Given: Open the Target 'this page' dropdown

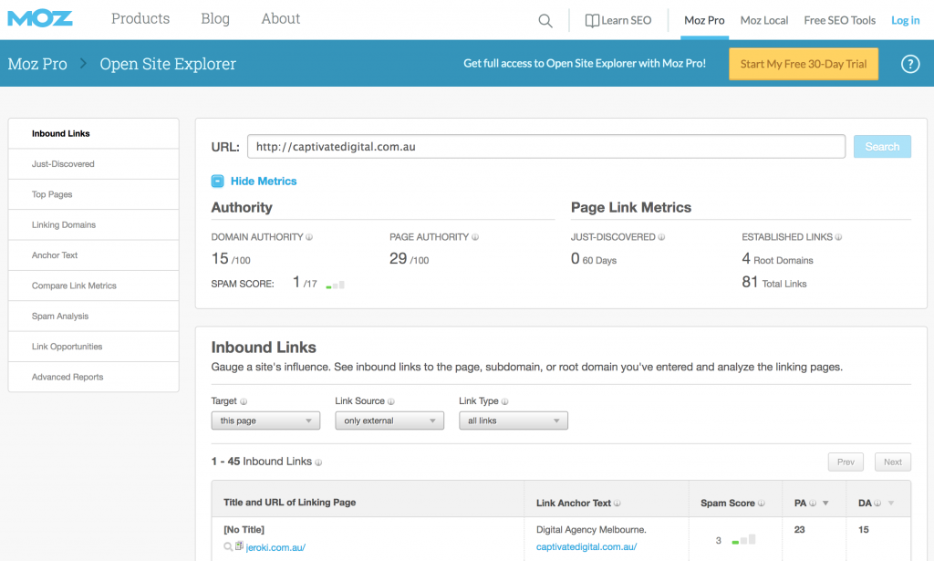Looking at the screenshot, I should 265,421.
